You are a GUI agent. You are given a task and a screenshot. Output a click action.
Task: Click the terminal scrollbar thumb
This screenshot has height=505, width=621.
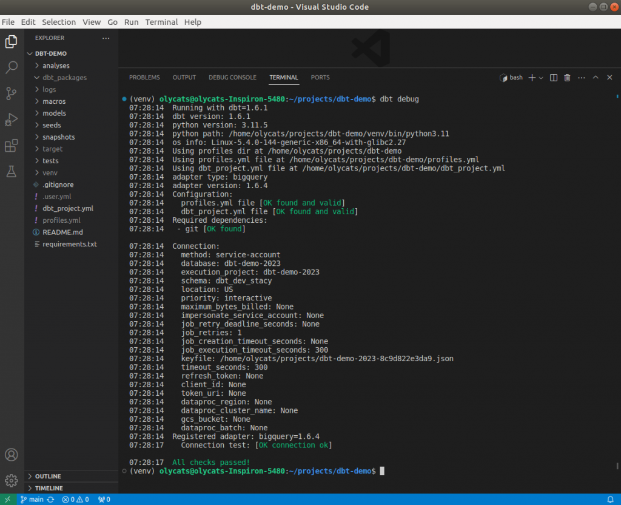coord(617,466)
